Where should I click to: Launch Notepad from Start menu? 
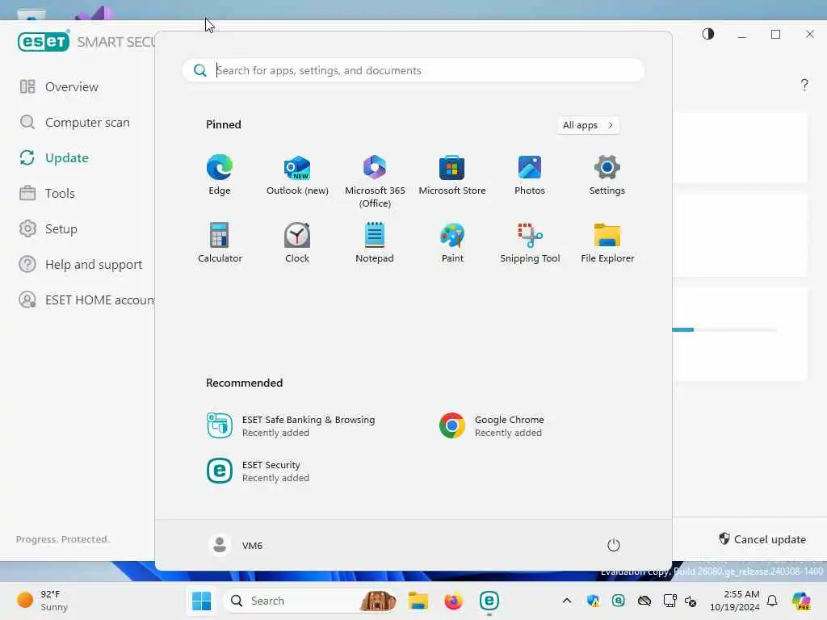point(375,243)
